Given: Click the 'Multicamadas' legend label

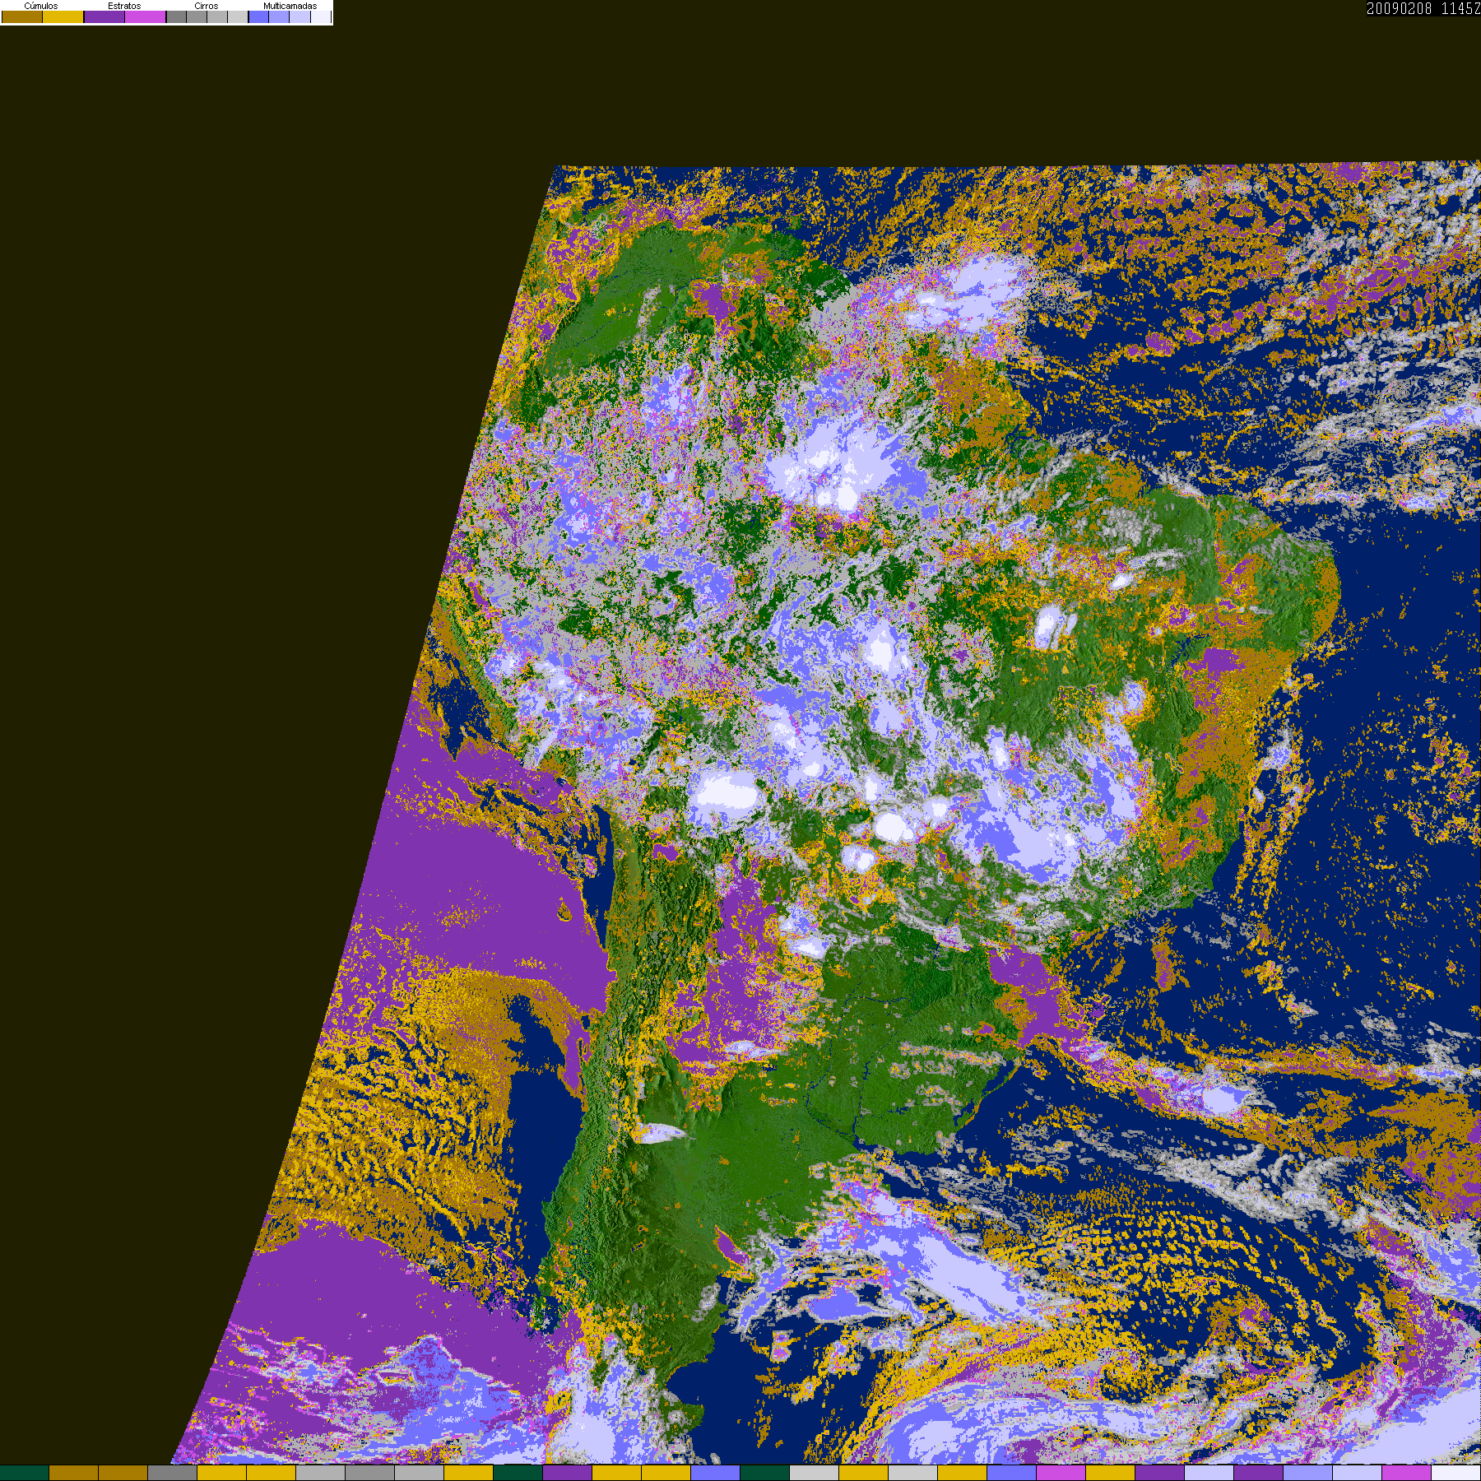Looking at the screenshot, I should [x=290, y=6].
